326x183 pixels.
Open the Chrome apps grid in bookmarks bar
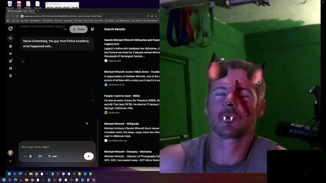click(8, 21)
